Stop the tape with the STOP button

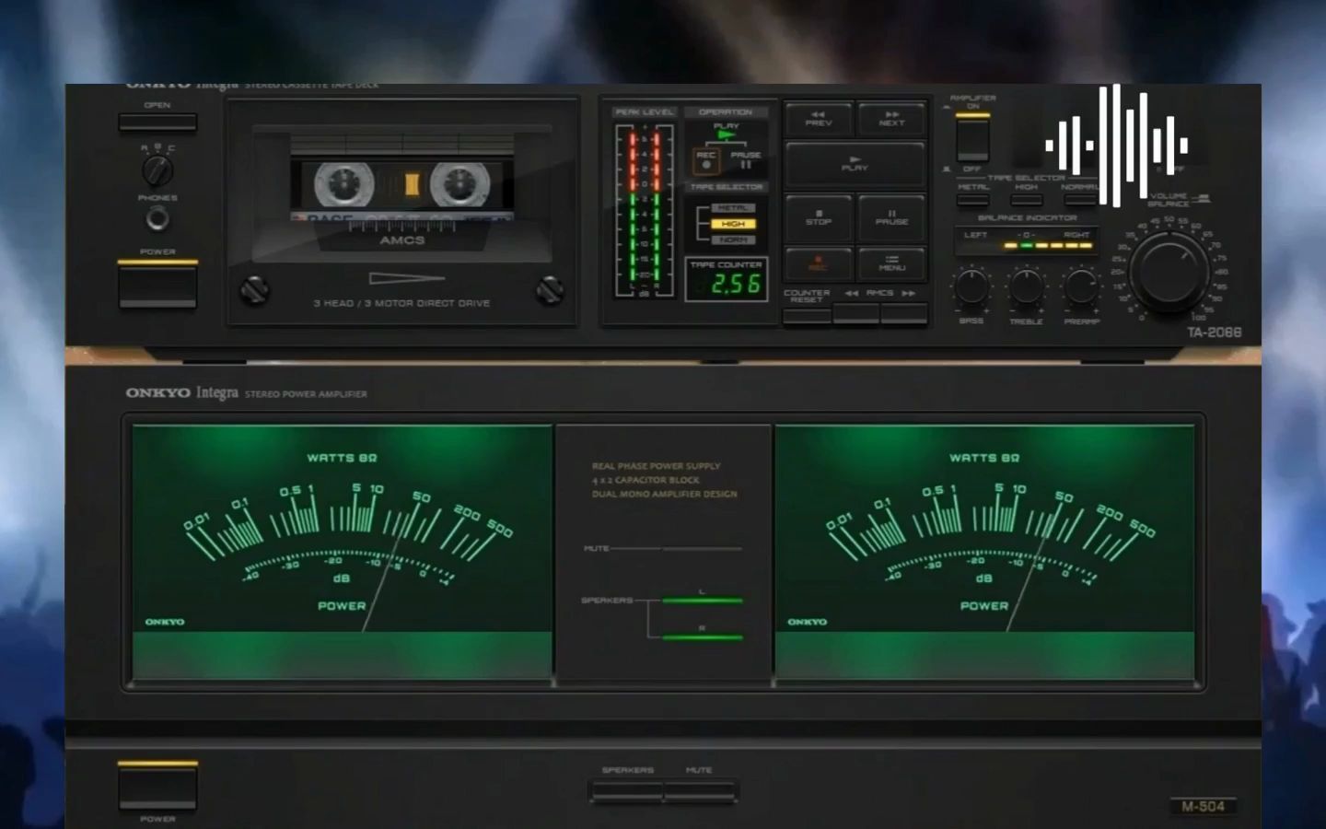click(819, 218)
